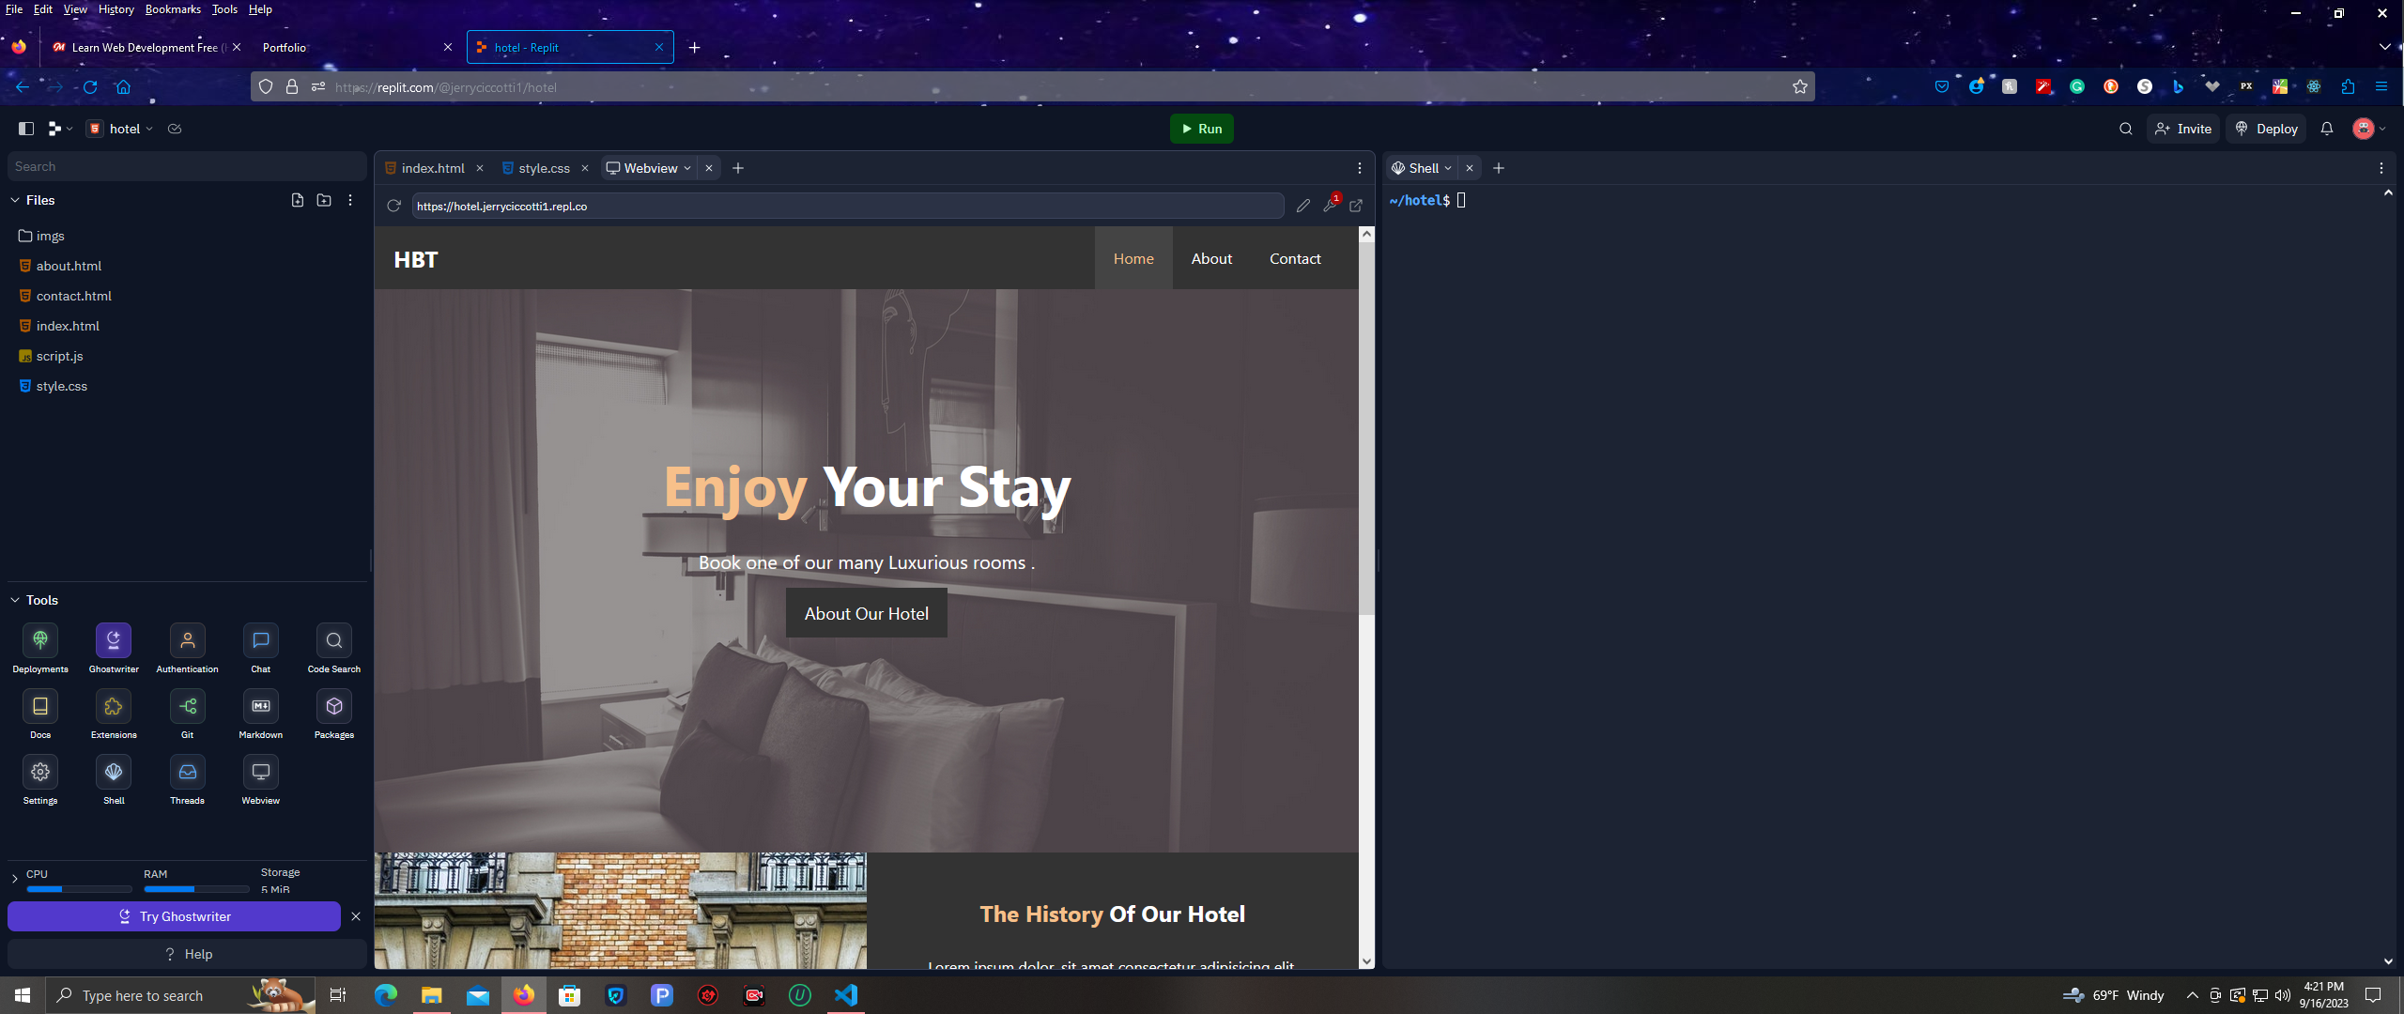The width and height of the screenshot is (2404, 1014).
Task: Open the Bookmarks menu
Action: [173, 9]
